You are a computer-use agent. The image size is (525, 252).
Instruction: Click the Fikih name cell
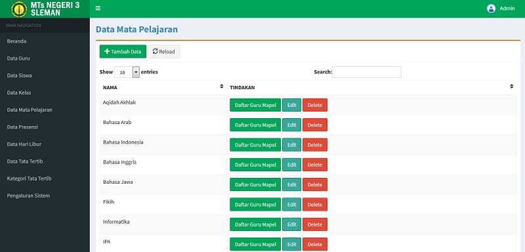click(x=163, y=205)
